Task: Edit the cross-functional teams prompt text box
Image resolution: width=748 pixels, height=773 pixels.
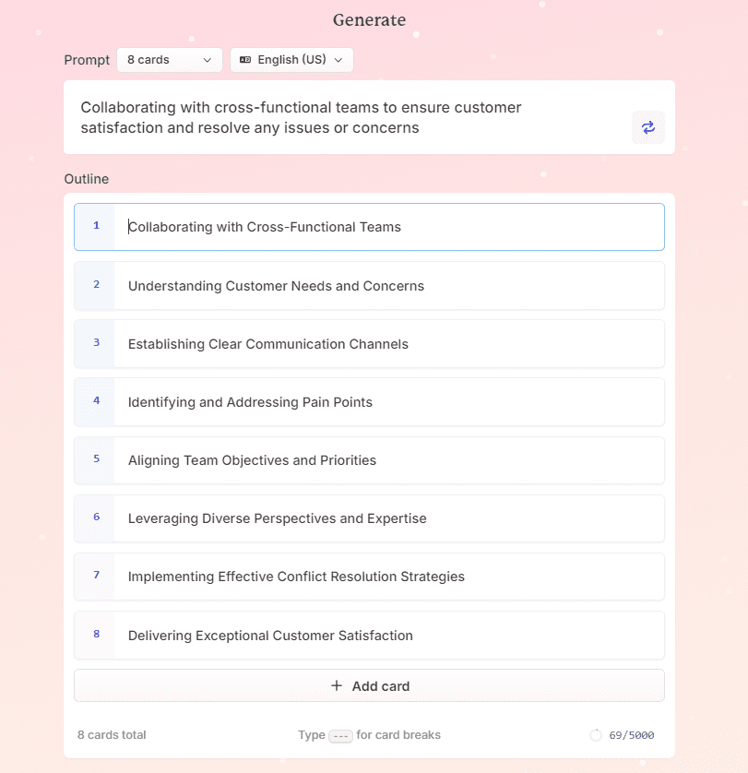Action: point(369,117)
